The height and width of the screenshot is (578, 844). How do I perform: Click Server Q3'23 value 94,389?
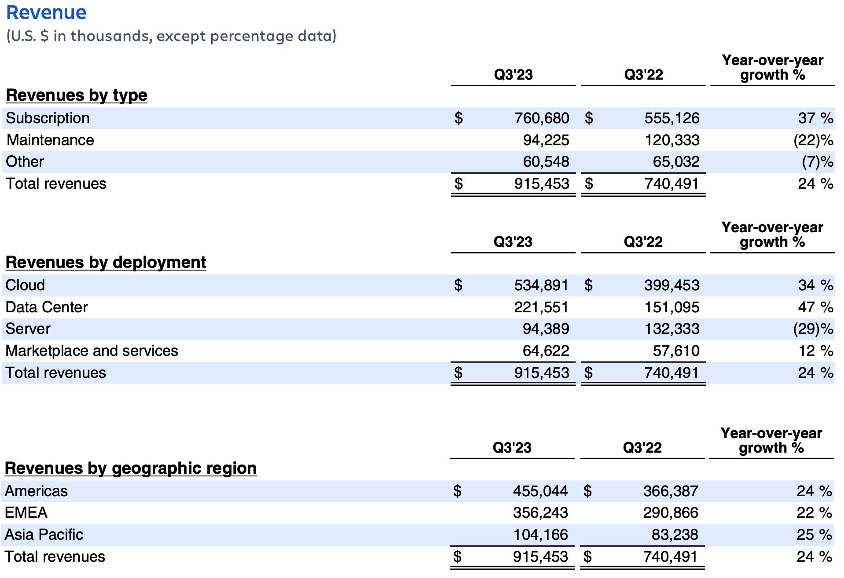pyautogui.click(x=546, y=329)
